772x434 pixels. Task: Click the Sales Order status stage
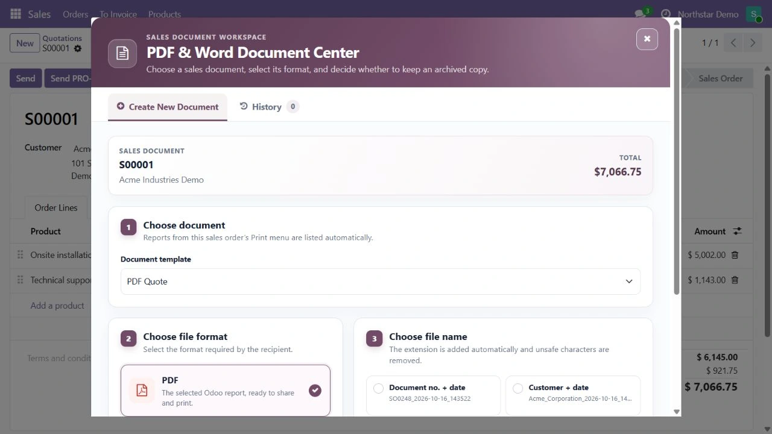pyautogui.click(x=720, y=78)
